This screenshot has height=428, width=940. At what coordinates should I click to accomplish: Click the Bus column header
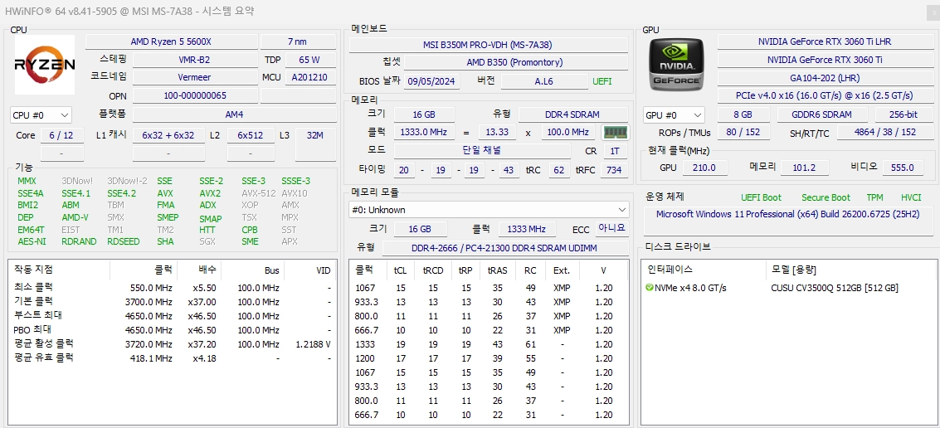pos(253,270)
